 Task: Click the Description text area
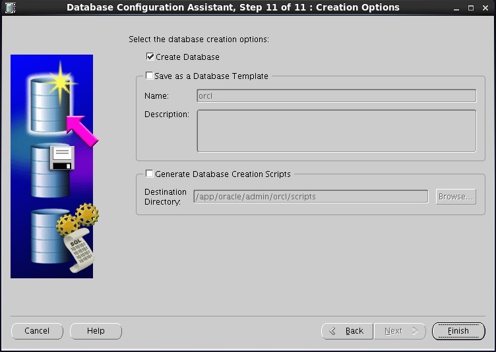tap(336, 131)
